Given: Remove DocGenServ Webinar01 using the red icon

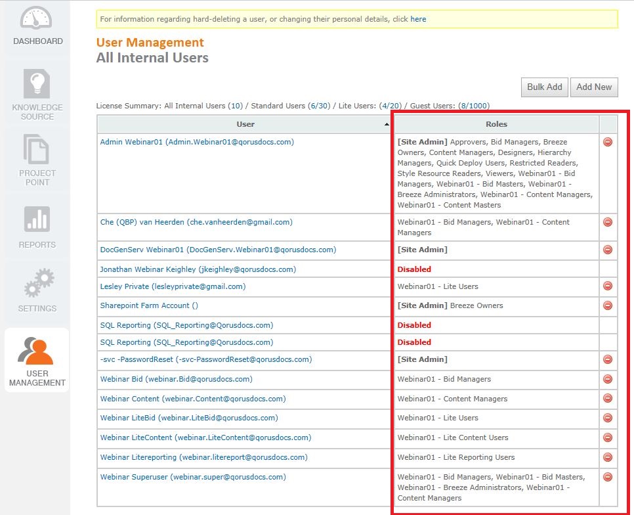Looking at the screenshot, I should [608, 250].
